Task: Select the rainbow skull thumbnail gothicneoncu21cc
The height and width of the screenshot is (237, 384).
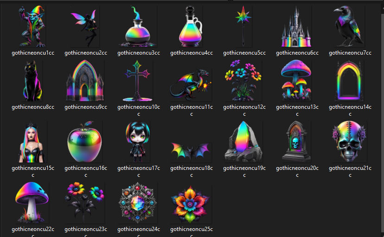Action: point(349,142)
